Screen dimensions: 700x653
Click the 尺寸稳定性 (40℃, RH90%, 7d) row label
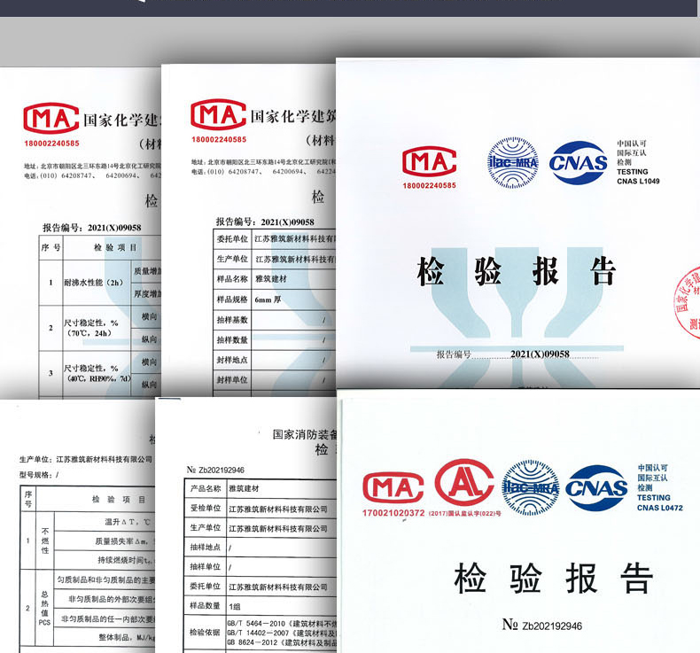[x=97, y=373]
